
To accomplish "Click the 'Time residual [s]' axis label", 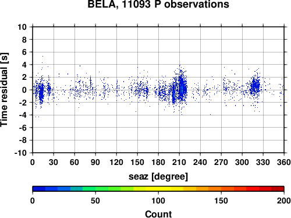I will tap(4, 90).
